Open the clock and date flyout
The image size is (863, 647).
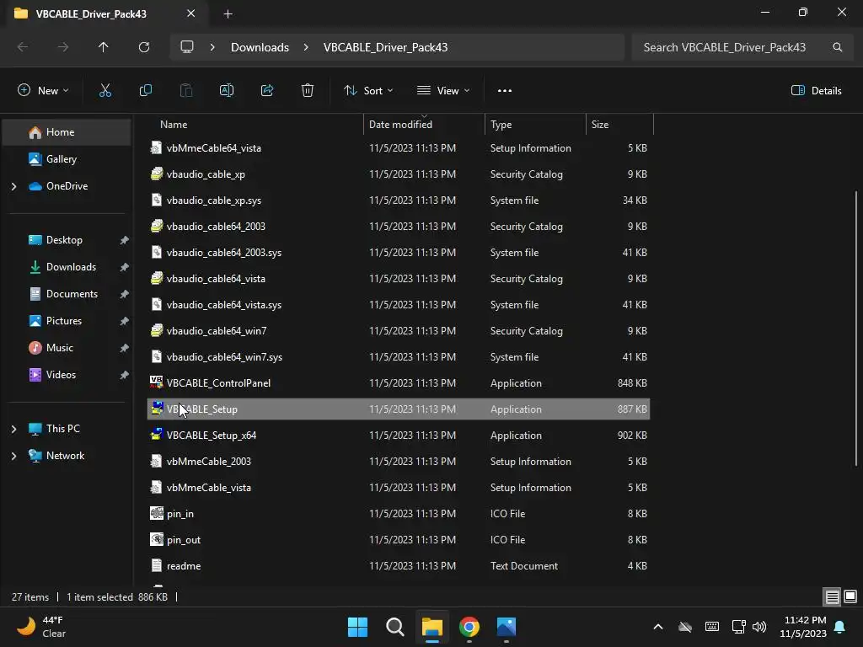[x=803, y=627]
